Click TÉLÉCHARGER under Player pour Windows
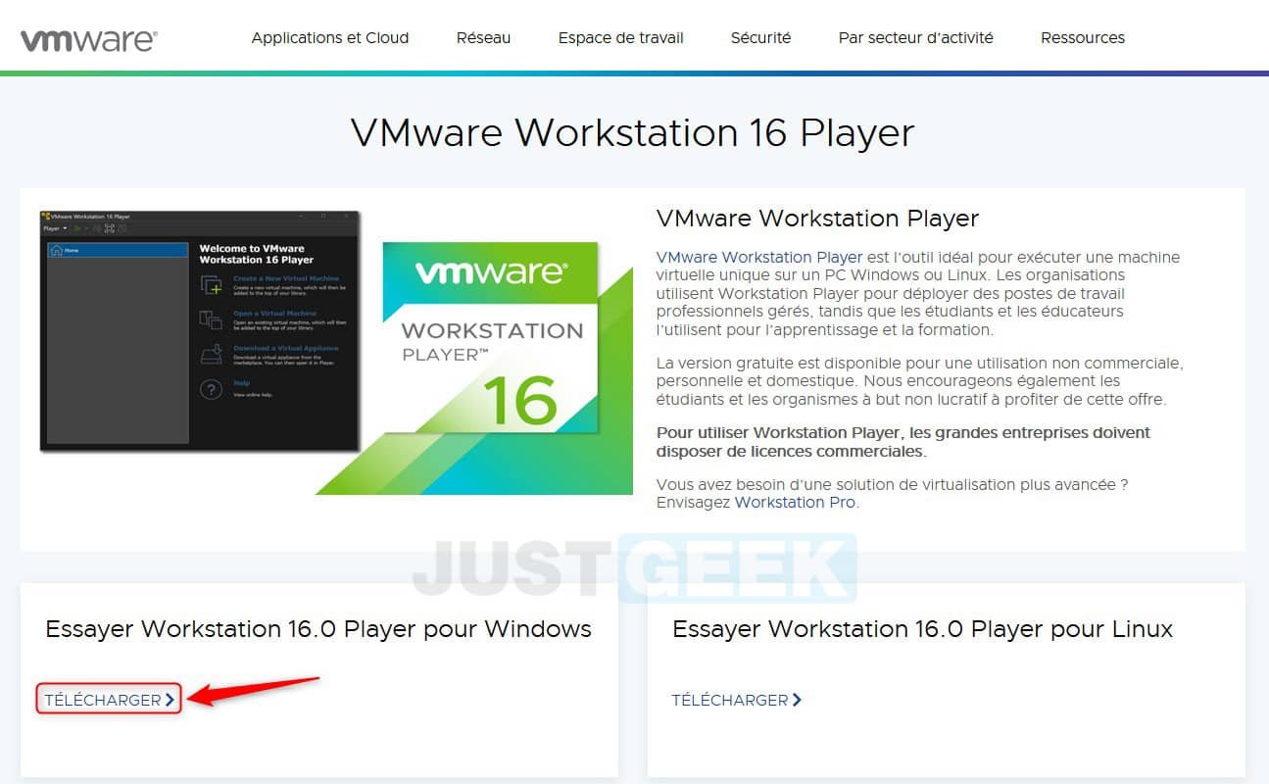Image resolution: width=1269 pixels, height=784 pixels. pyautogui.click(x=109, y=700)
